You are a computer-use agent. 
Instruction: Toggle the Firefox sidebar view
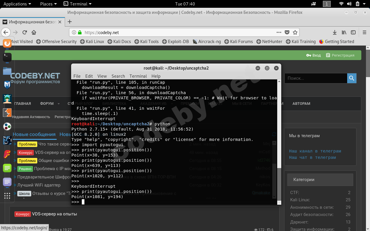pyautogui.click(x=353, y=32)
